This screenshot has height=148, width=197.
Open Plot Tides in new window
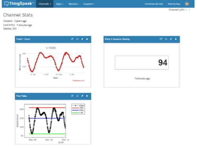point(72,96)
